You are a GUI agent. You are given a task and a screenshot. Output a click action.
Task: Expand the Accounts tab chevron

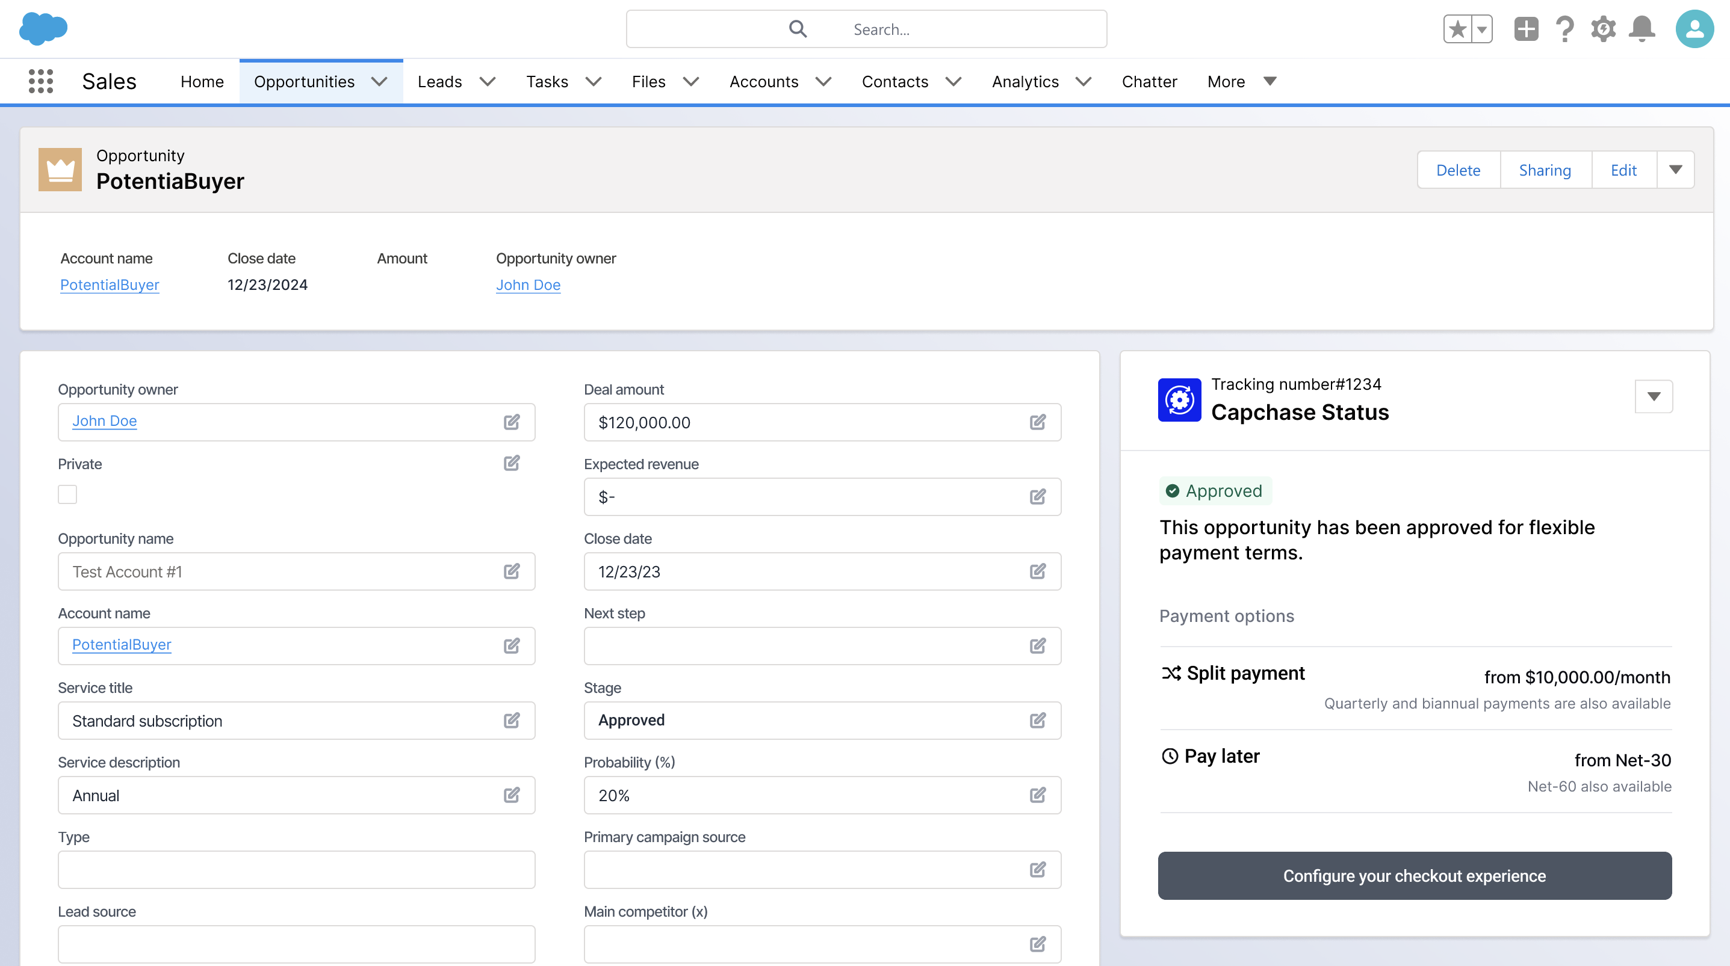click(823, 81)
